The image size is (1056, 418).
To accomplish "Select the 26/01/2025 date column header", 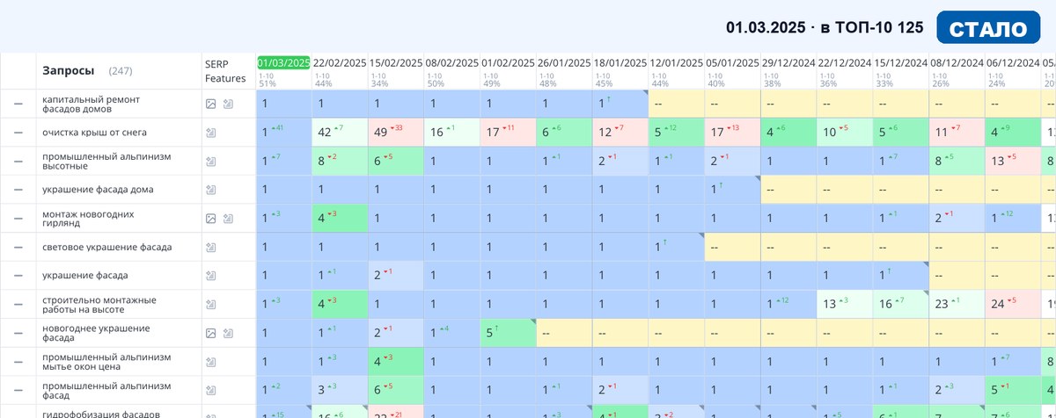I will pos(564,63).
